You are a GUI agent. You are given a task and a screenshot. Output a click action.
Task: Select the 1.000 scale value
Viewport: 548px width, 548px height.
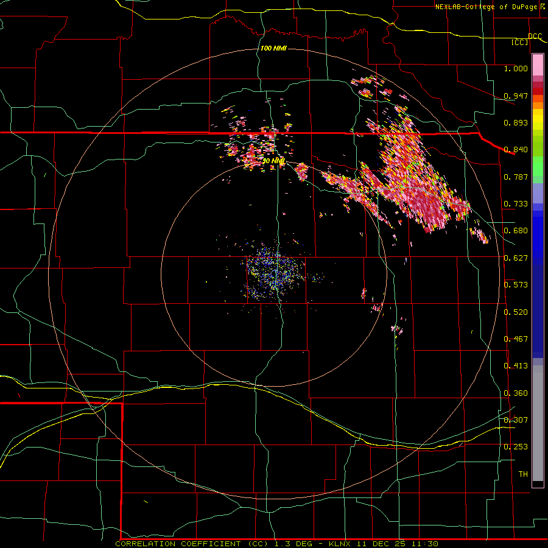coord(516,68)
